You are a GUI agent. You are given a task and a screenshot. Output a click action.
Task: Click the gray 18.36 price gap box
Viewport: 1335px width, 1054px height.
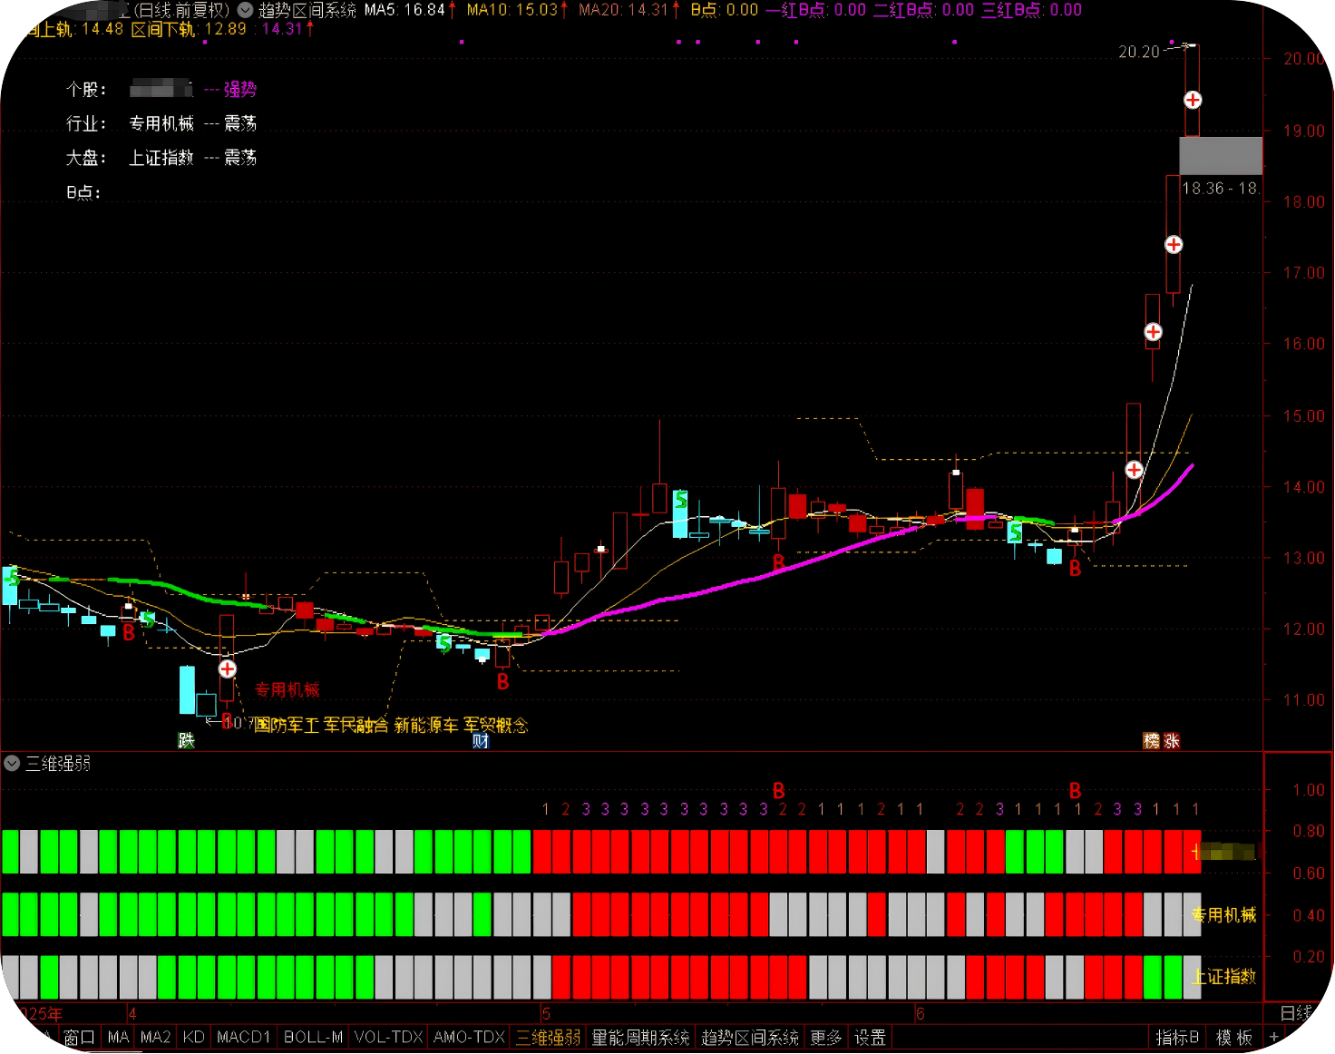coord(1220,155)
